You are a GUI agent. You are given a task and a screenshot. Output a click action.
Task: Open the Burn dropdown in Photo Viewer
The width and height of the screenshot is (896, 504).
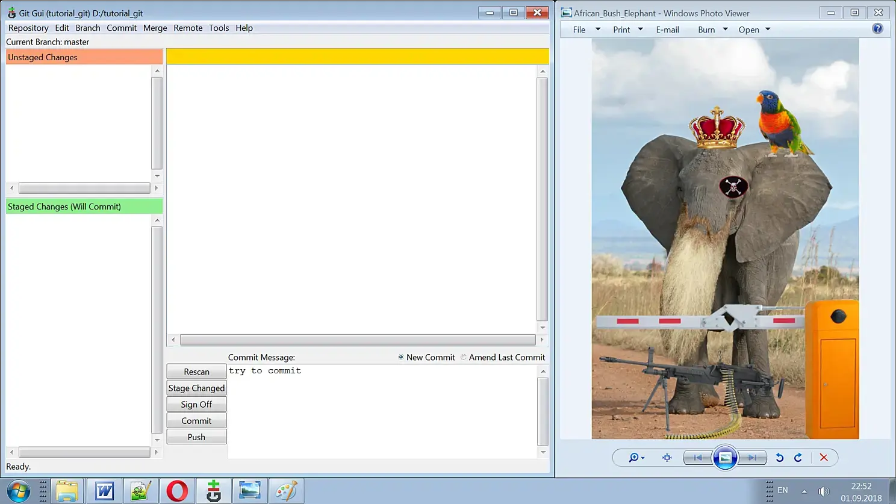point(713,30)
